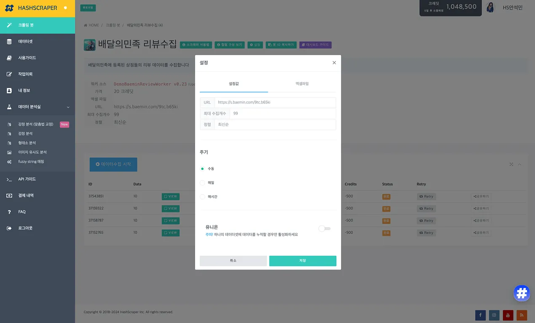Click the HashScraper logo icon
The height and width of the screenshot is (323, 535).
[9, 8]
